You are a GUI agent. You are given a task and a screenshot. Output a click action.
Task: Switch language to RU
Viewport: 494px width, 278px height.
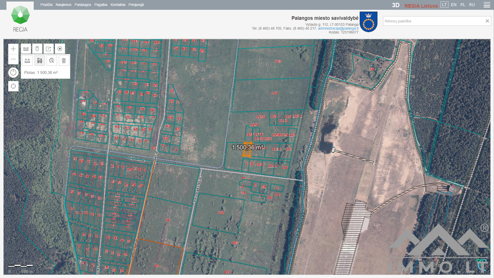pos(472,5)
